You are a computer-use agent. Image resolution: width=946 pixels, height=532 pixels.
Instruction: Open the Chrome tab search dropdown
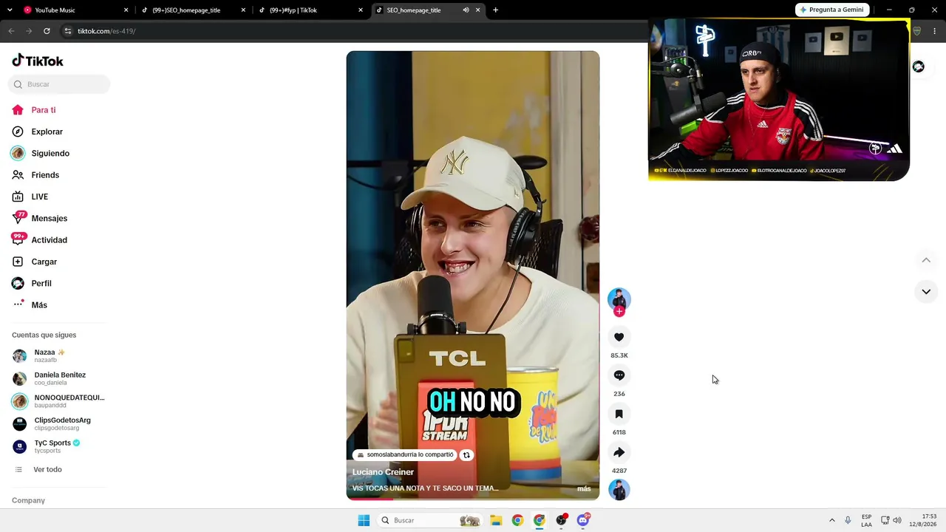click(x=10, y=10)
